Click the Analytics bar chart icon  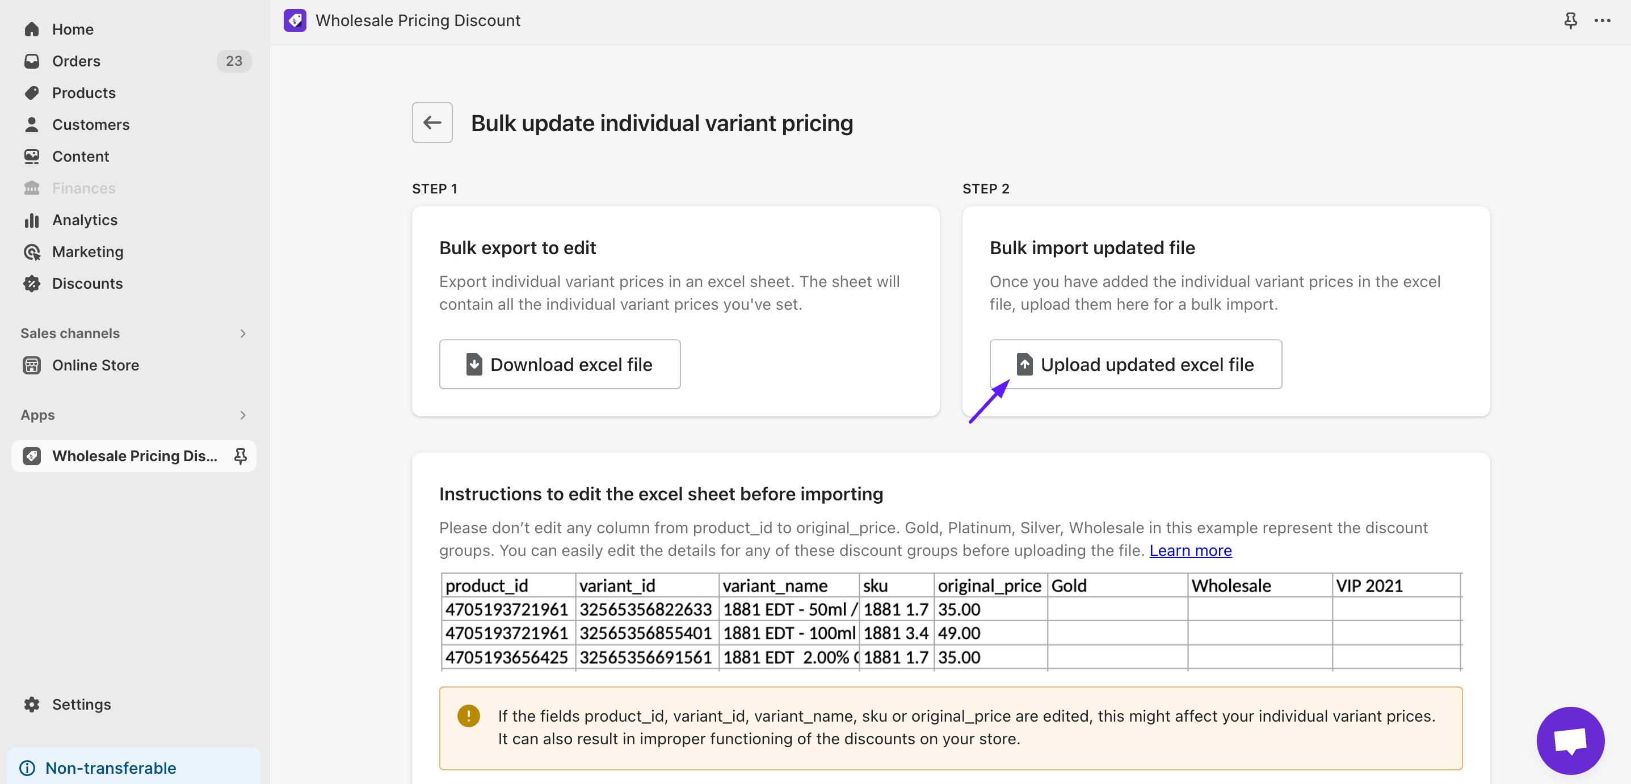pyautogui.click(x=32, y=220)
